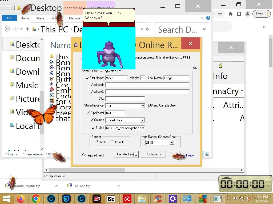
Task: Open MEMZ.zip download options arrow
Action: coord(119,186)
